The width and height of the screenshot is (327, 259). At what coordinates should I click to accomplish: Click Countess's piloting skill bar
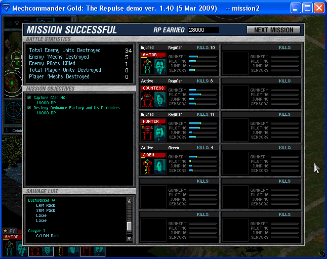click(202, 95)
